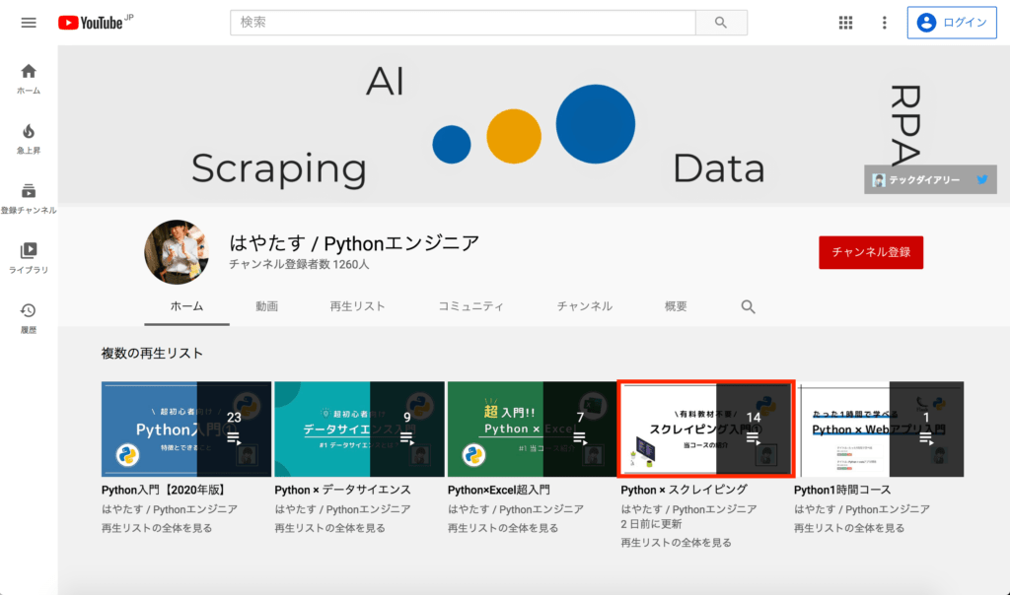
Task: Click the チャンネル登録 subscribe button
Action: point(871,252)
